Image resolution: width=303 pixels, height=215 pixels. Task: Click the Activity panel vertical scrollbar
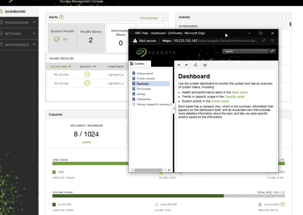click(290, 24)
